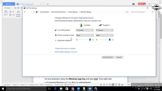Click the dim brightness icon for Plugged in
The width and height of the screenshot is (162, 91).
[x=97, y=40]
